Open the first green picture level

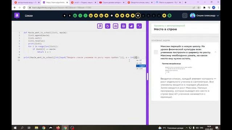pos(75,16)
